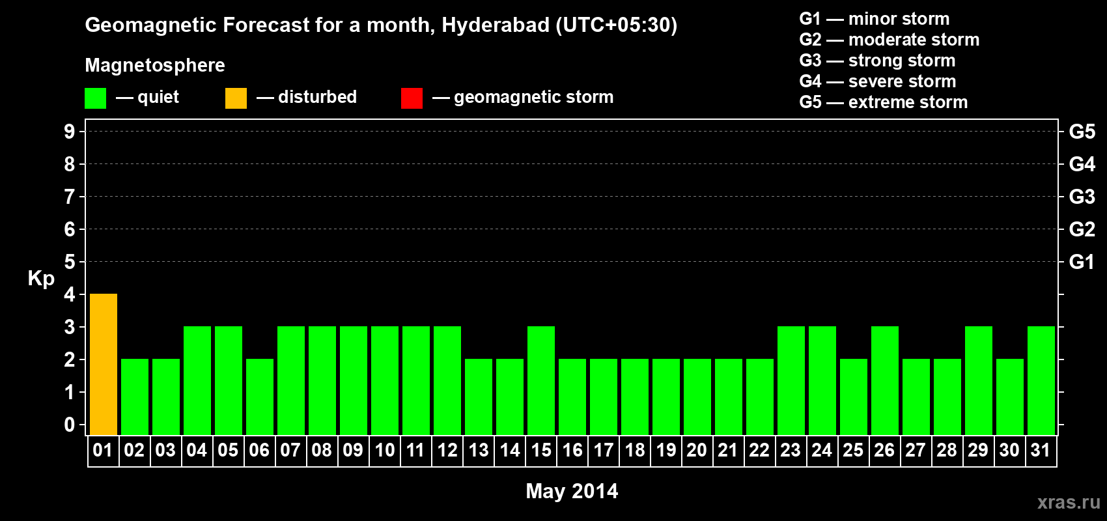Image resolution: width=1107 pixels, height=521 pixels.
Task: Click the 'G3 — strong storm' legend line
Action: pos(877,61)
